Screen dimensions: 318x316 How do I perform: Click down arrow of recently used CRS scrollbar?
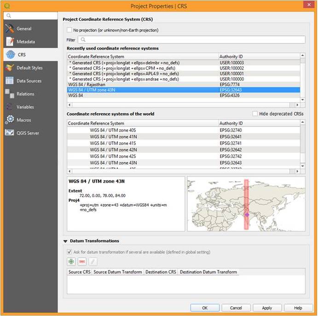tap(303, 100)
